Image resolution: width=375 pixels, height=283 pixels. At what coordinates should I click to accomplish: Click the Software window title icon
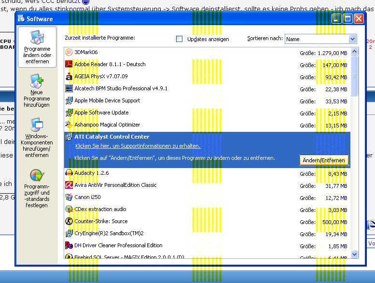21,18
